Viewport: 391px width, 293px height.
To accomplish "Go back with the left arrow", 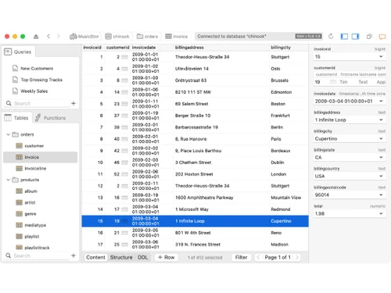I will pos(48,37).
